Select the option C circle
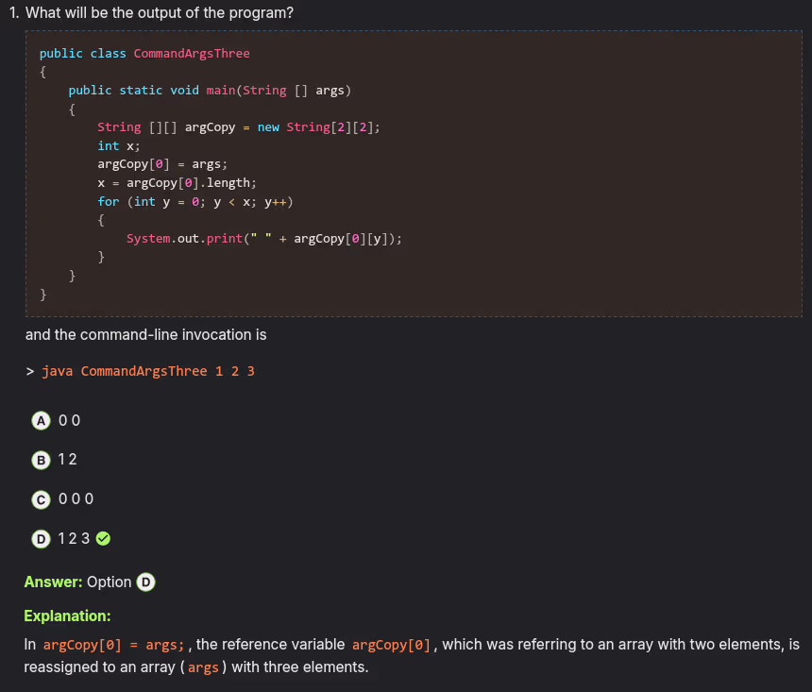The image size is (812, 692). (x=41, y=498)
